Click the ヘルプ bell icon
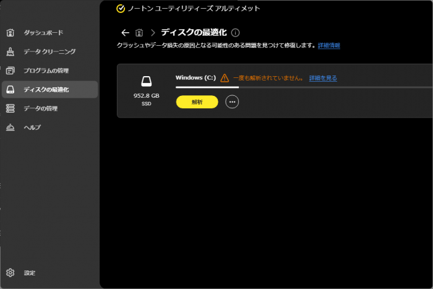Image resolution: width=433 pixels, height=289 pixels. [x=11, y=127]
